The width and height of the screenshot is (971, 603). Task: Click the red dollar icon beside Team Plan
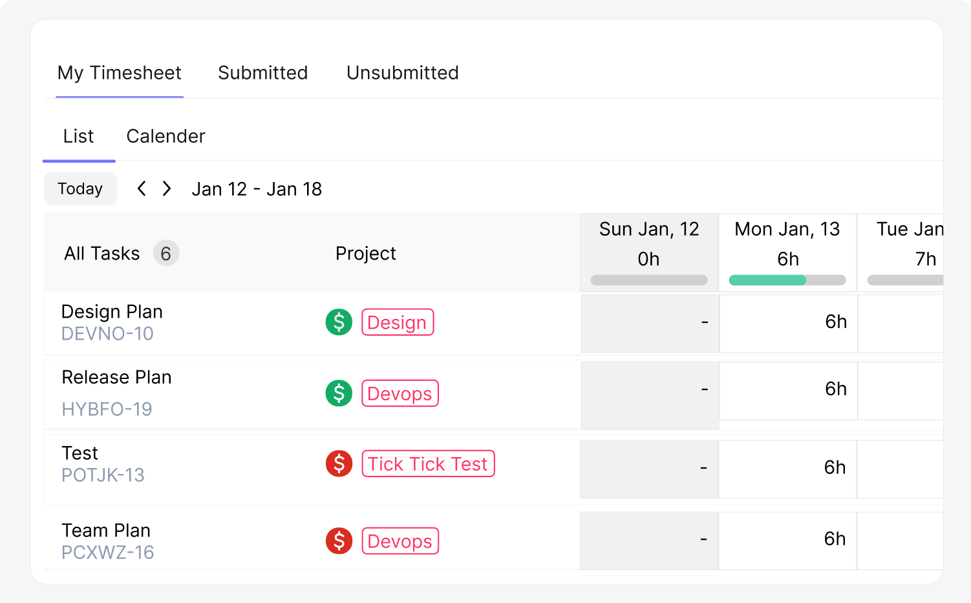coord(339,541)
